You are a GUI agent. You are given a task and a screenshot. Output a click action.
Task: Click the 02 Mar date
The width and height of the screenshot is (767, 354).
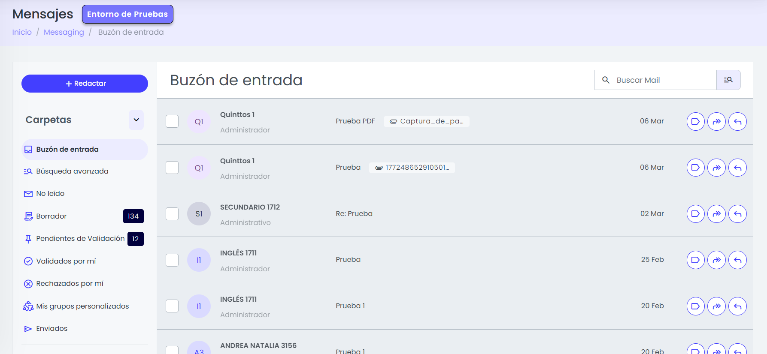click(x=652, y=214)
